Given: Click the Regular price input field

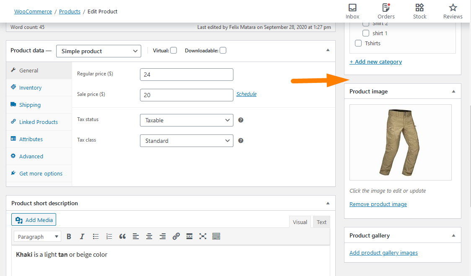Looking at the screenshot, I should (186, 75).
